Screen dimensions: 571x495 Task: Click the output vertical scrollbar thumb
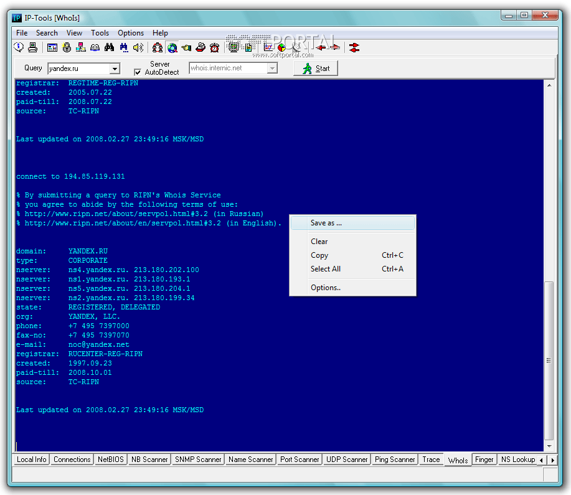coord(549,361)
